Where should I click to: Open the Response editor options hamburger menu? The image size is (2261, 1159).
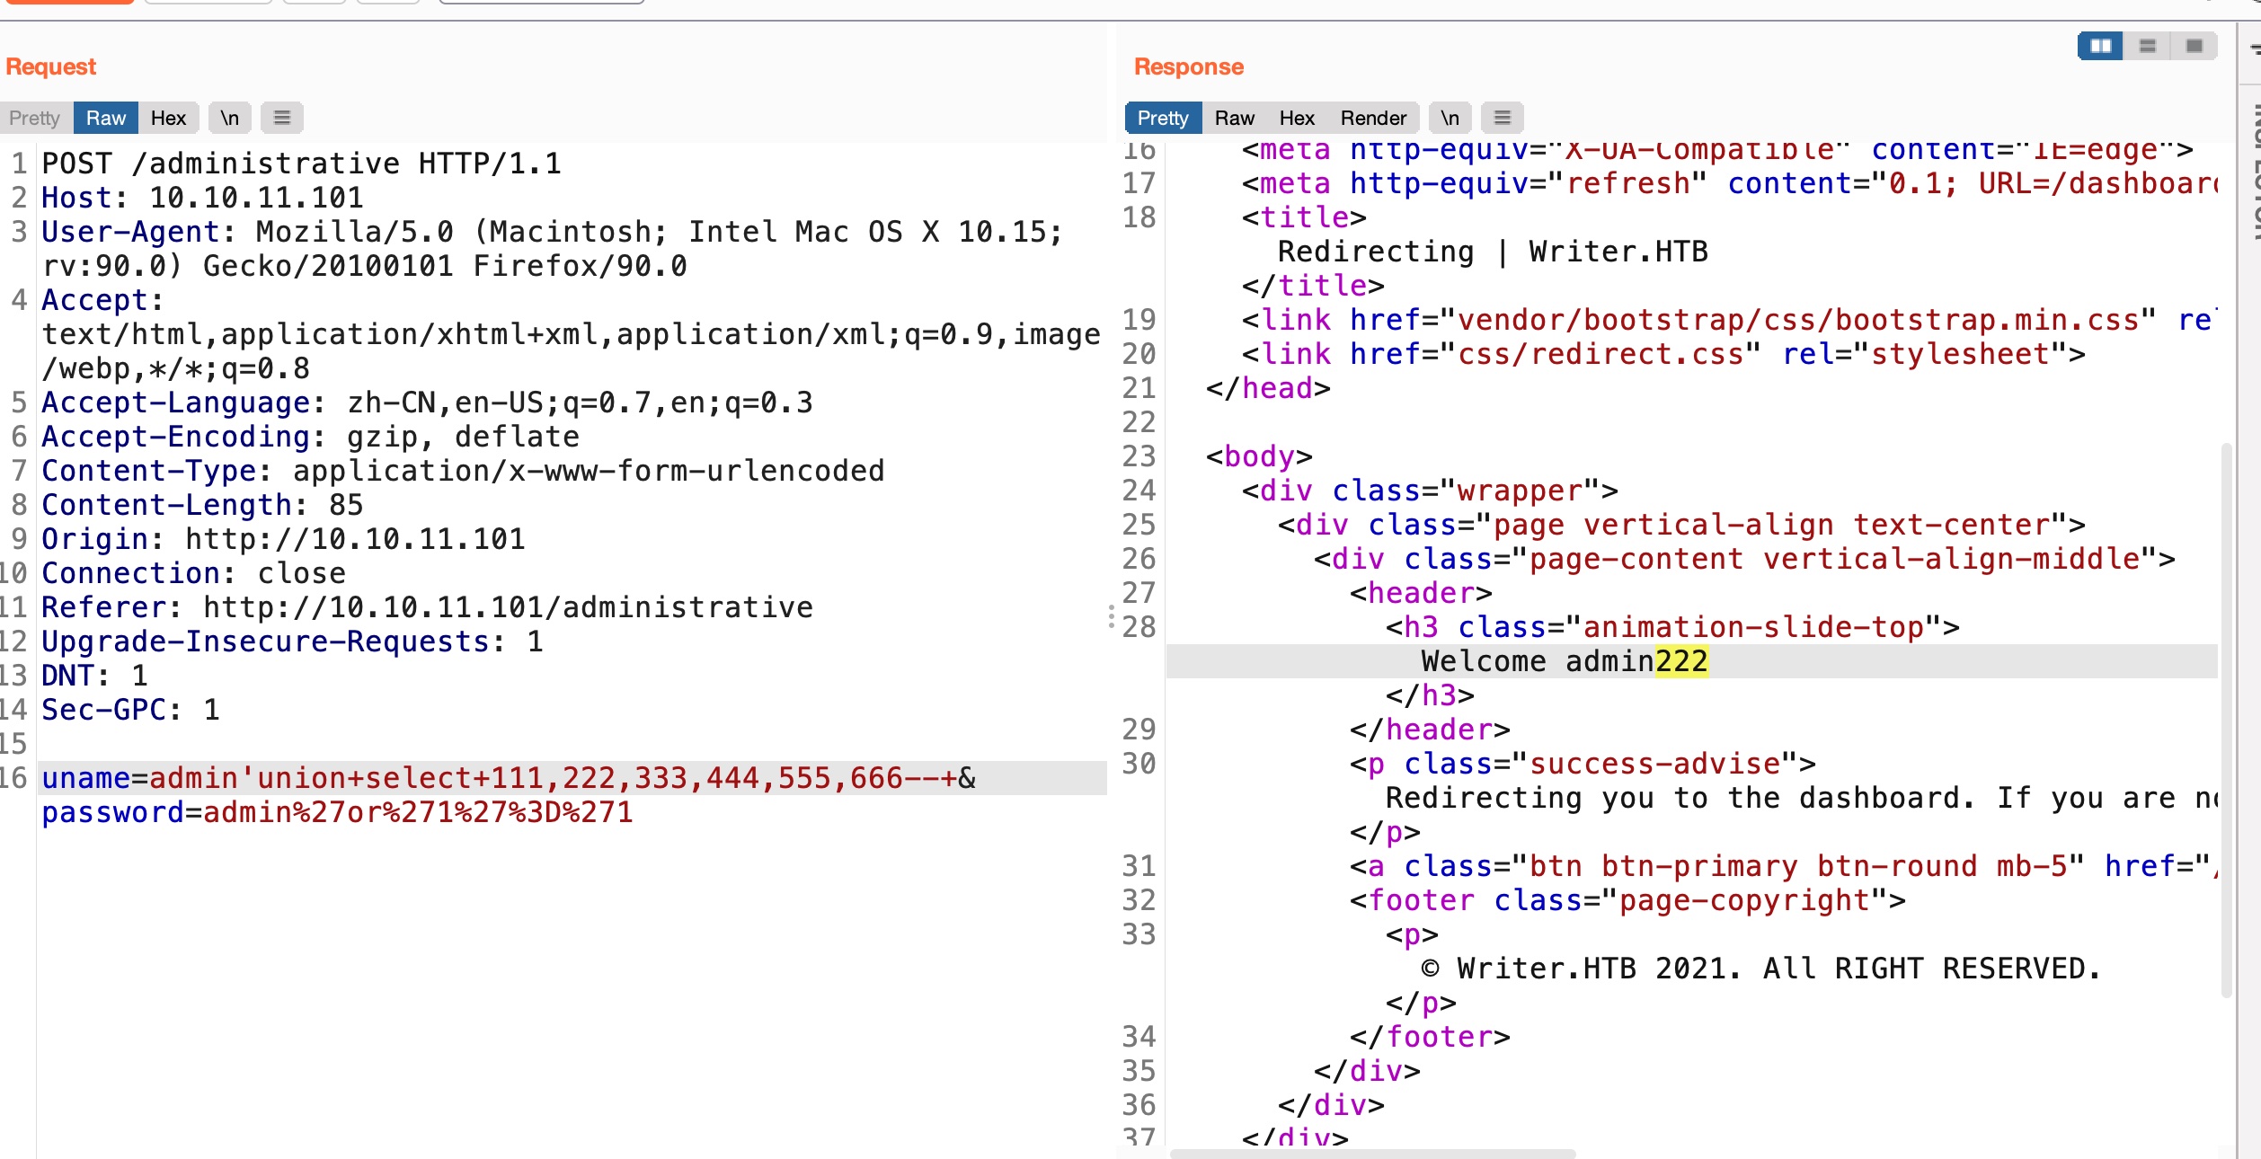coord(1502,118)
